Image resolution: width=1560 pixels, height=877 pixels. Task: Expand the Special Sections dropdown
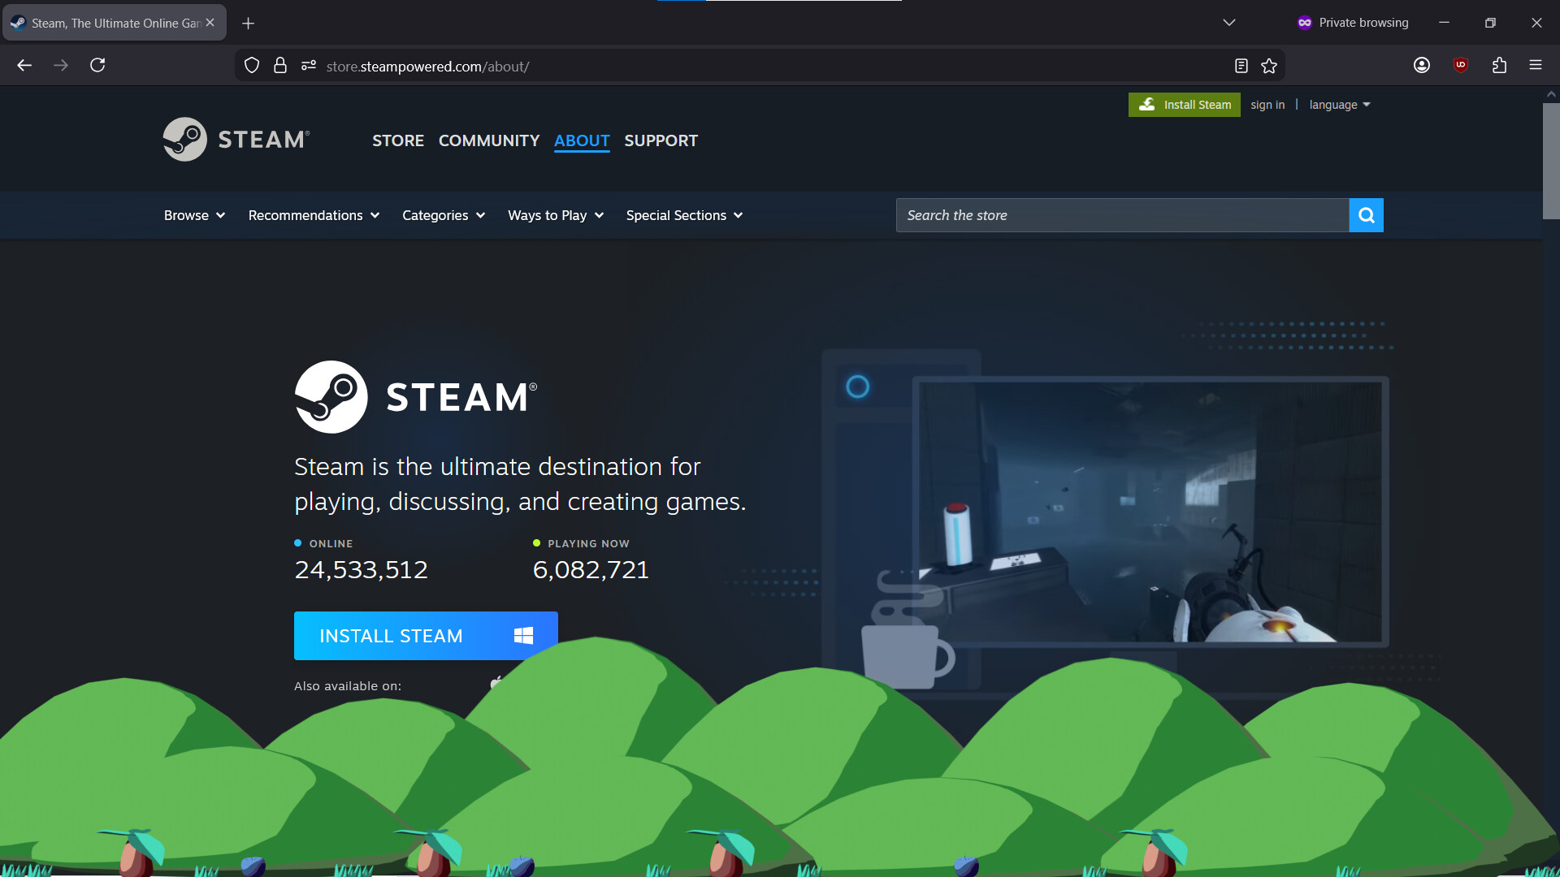[683, 215]
